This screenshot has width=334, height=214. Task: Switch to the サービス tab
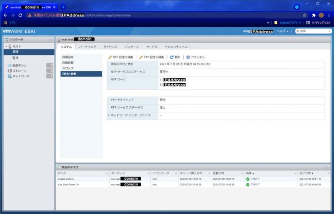152,47
